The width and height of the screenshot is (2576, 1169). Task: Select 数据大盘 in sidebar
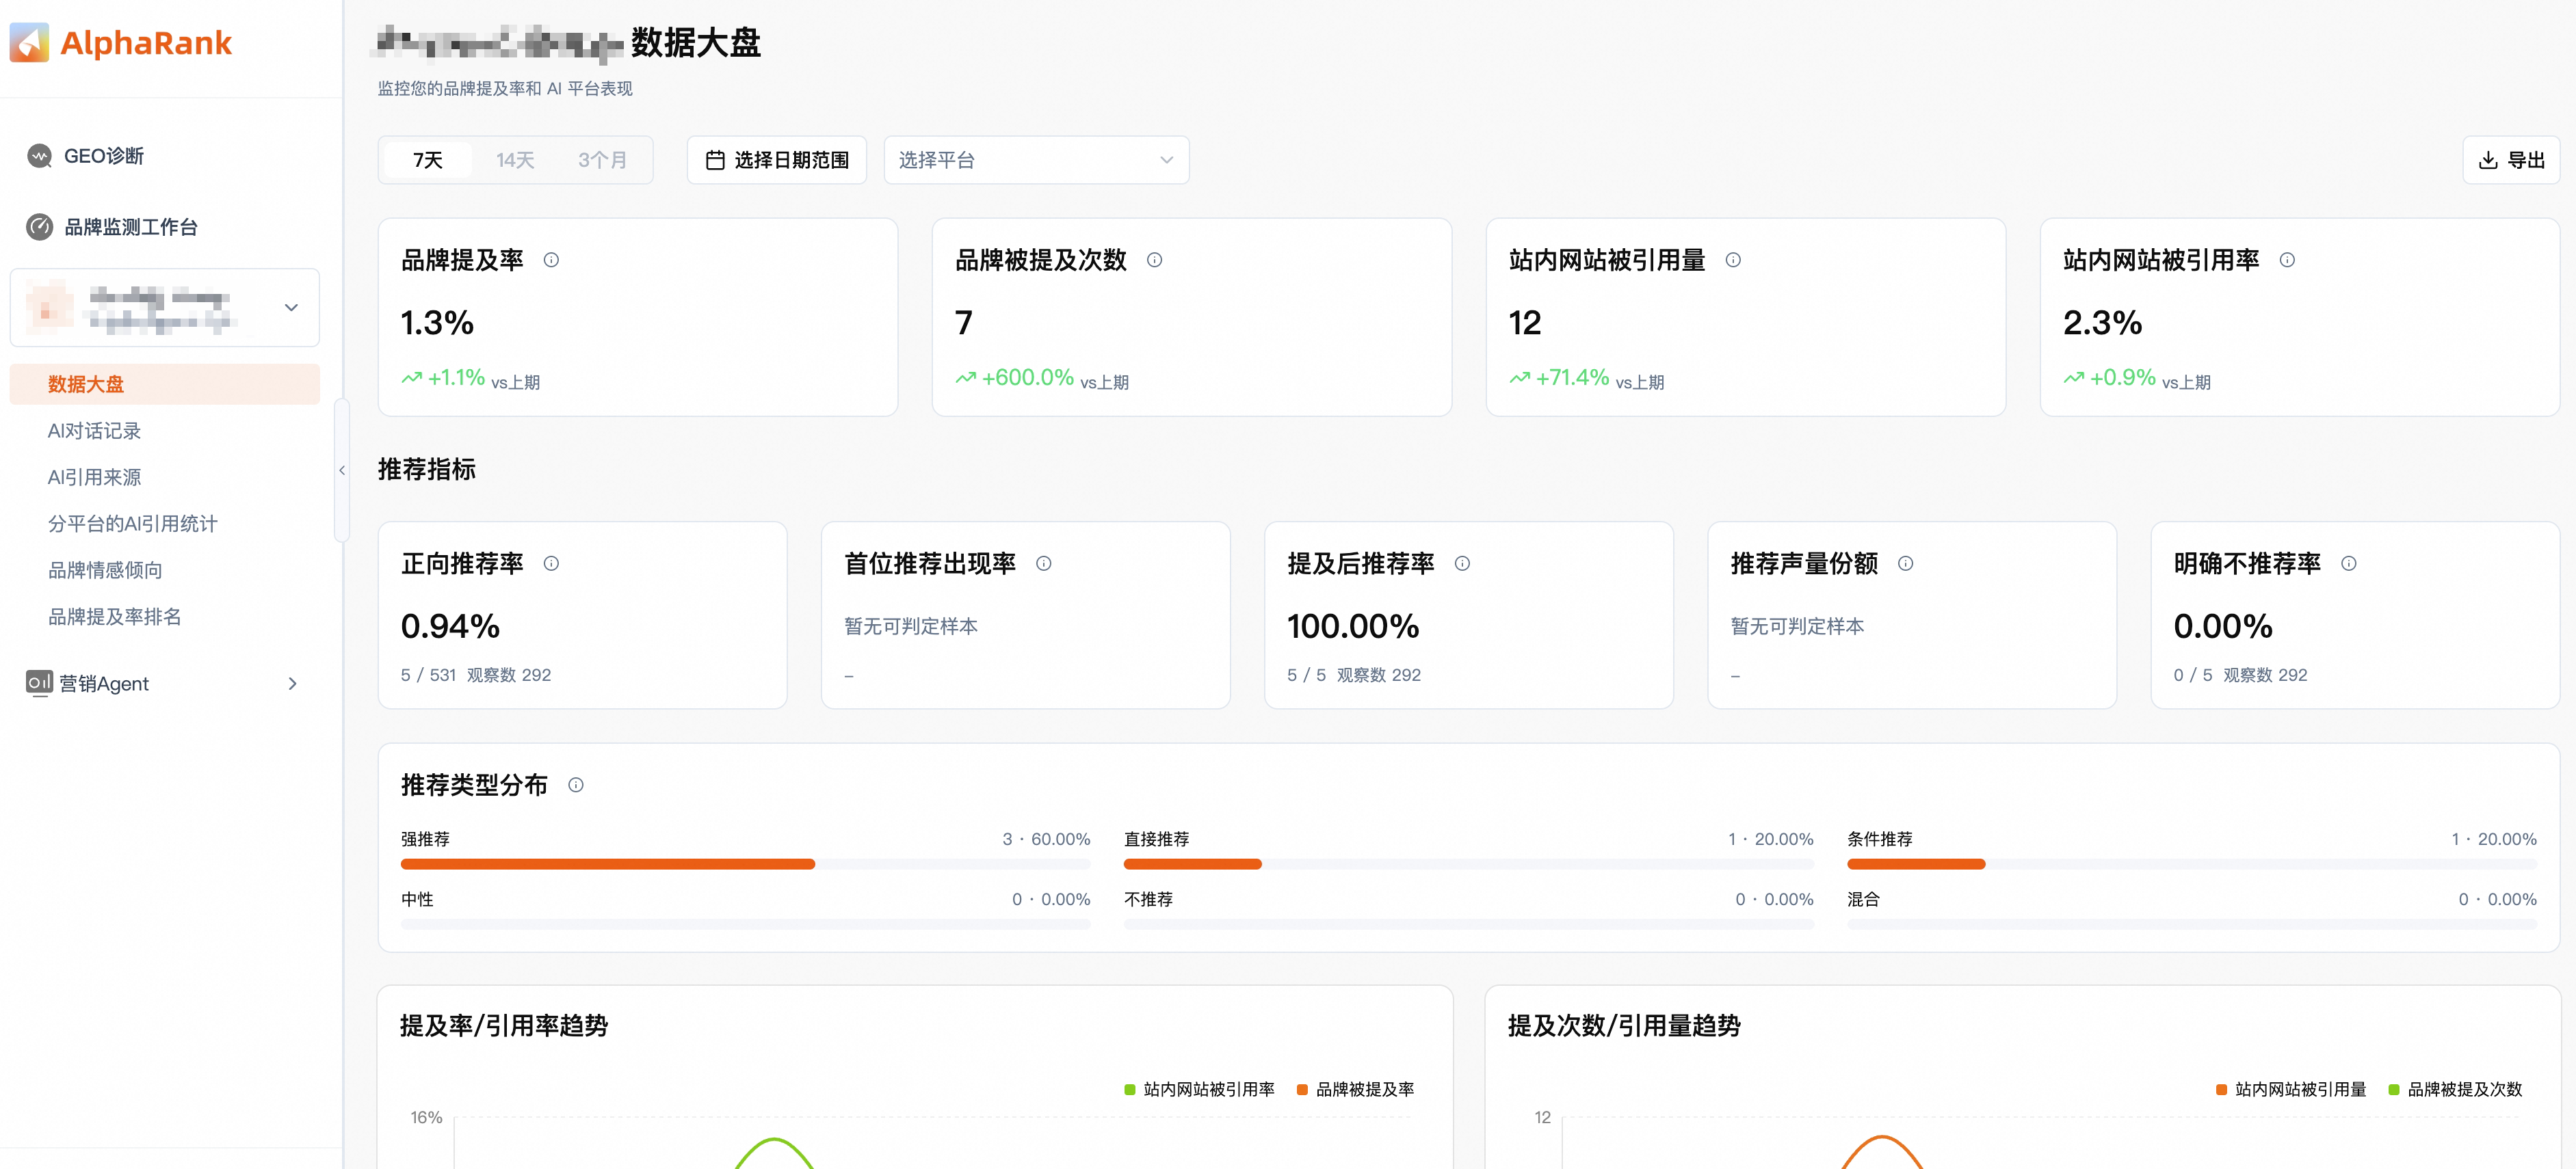165,384
